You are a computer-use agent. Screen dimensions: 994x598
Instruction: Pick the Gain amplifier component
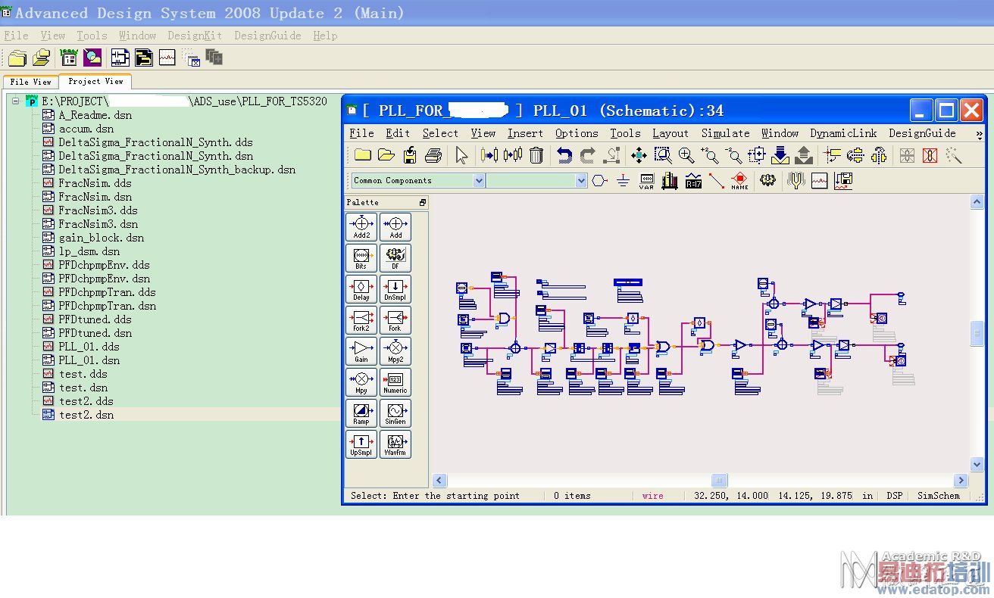361,350
